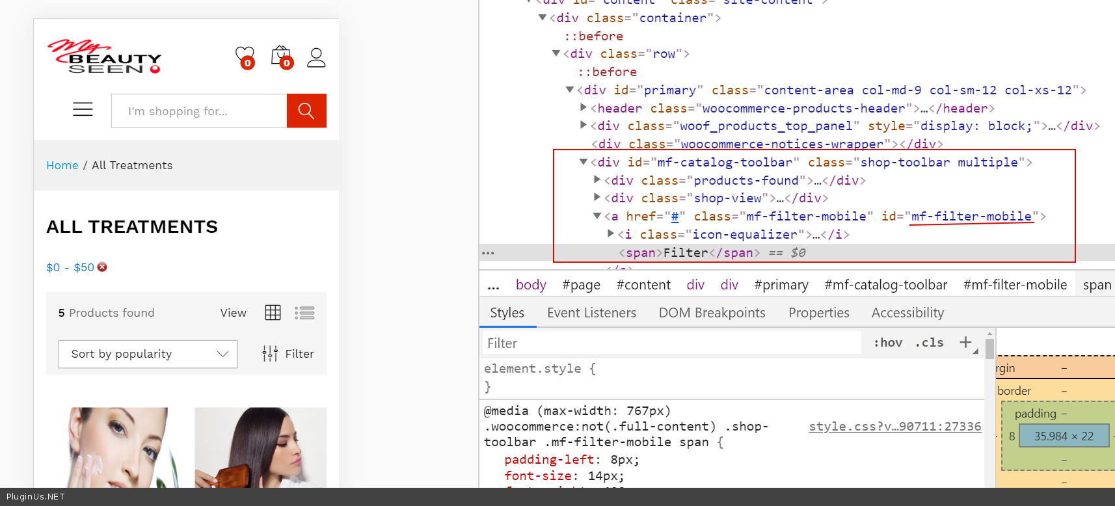The height and width of the screenshot is (506, 1115).
Task: Click the styles Filter input field
Action: 670,343
